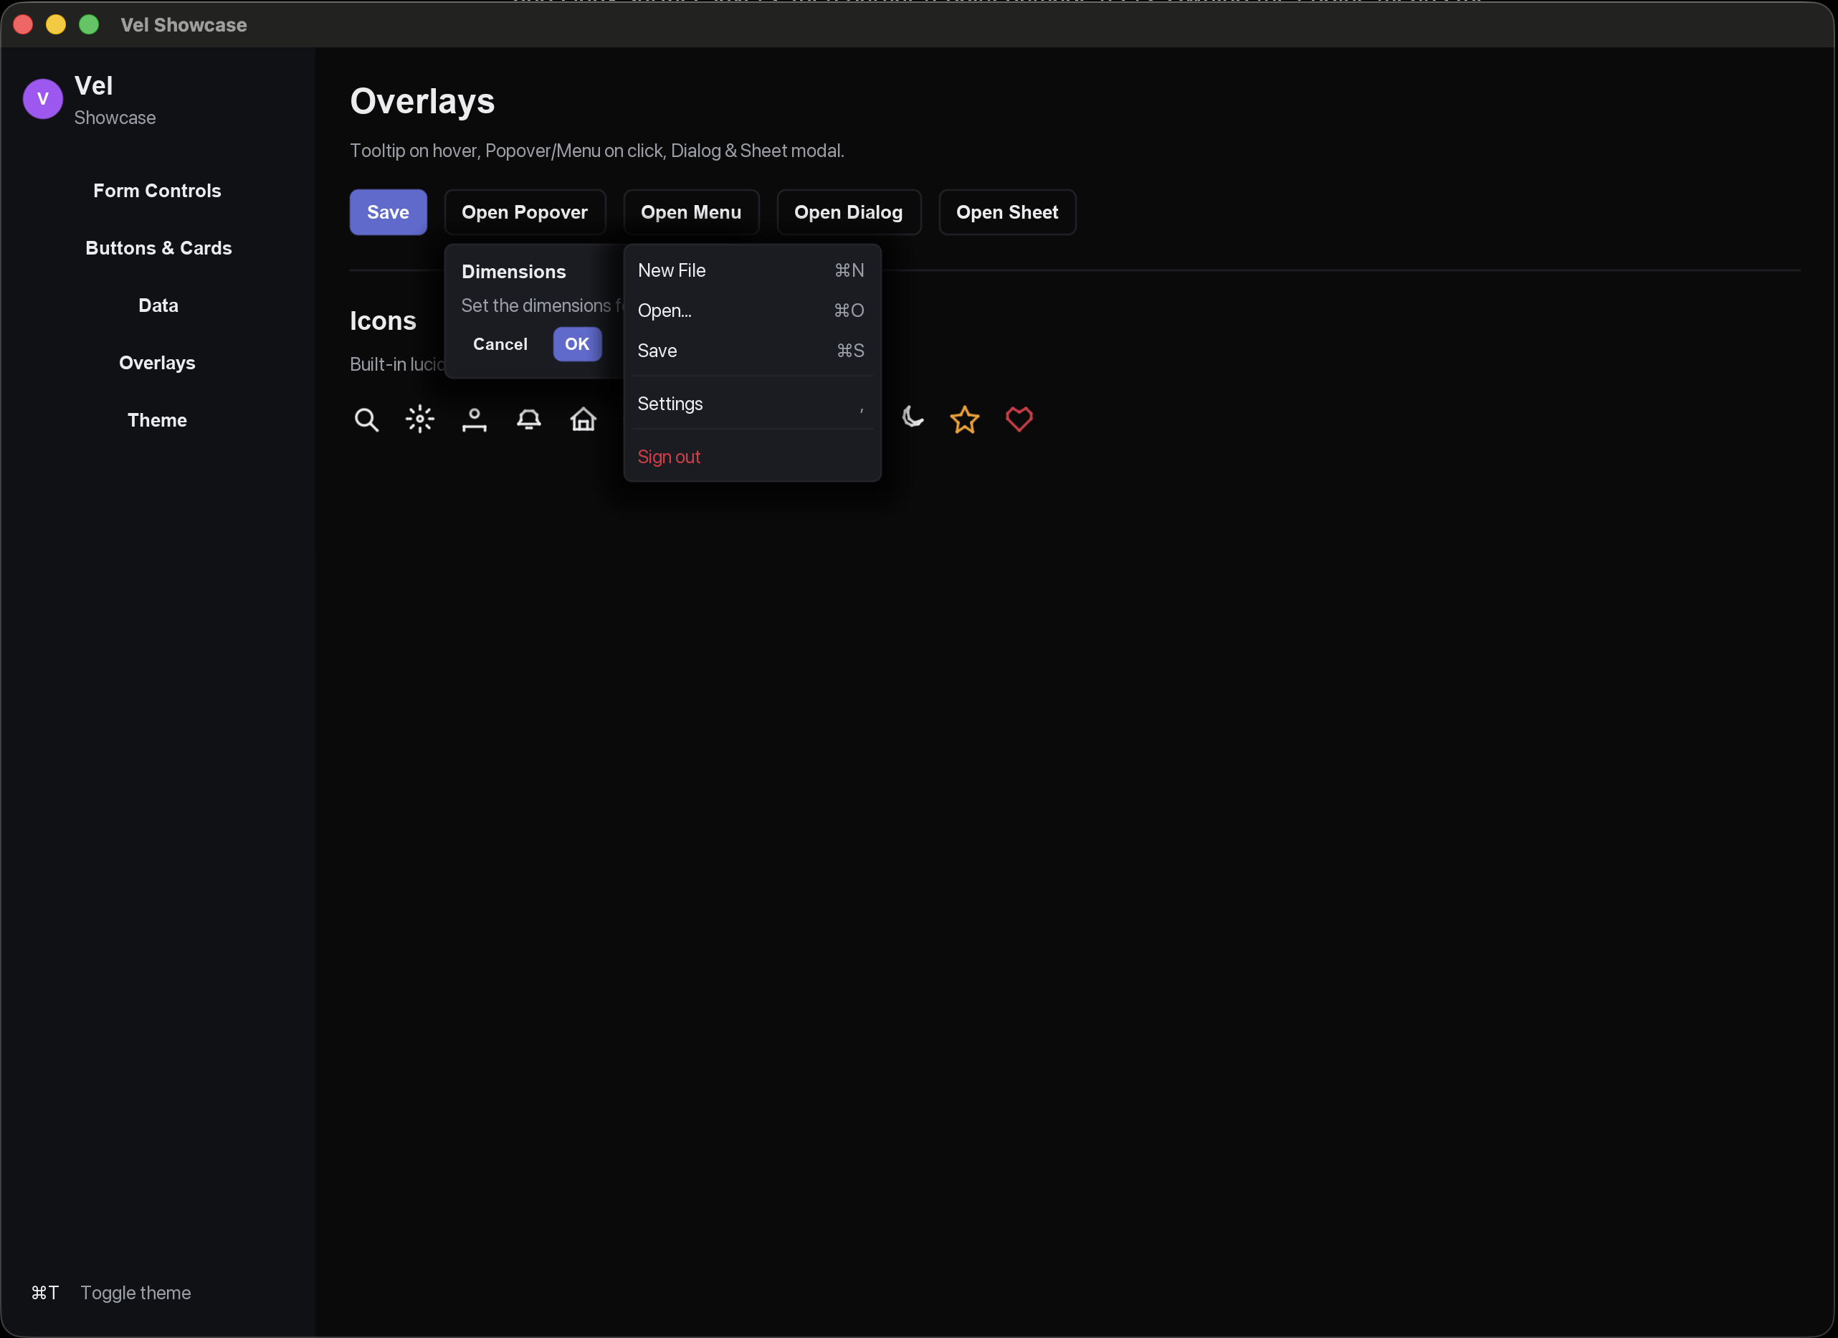This screenshot has height=1338, width=1838.
Task: Choose Sign out from the menu
Action: [x=751, y=457]
